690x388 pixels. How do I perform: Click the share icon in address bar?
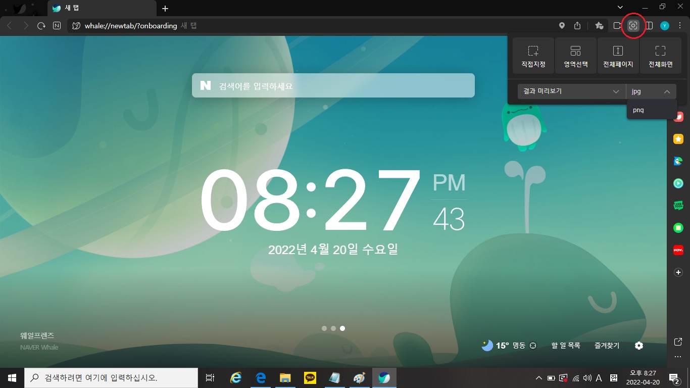[x=578, y=26]
